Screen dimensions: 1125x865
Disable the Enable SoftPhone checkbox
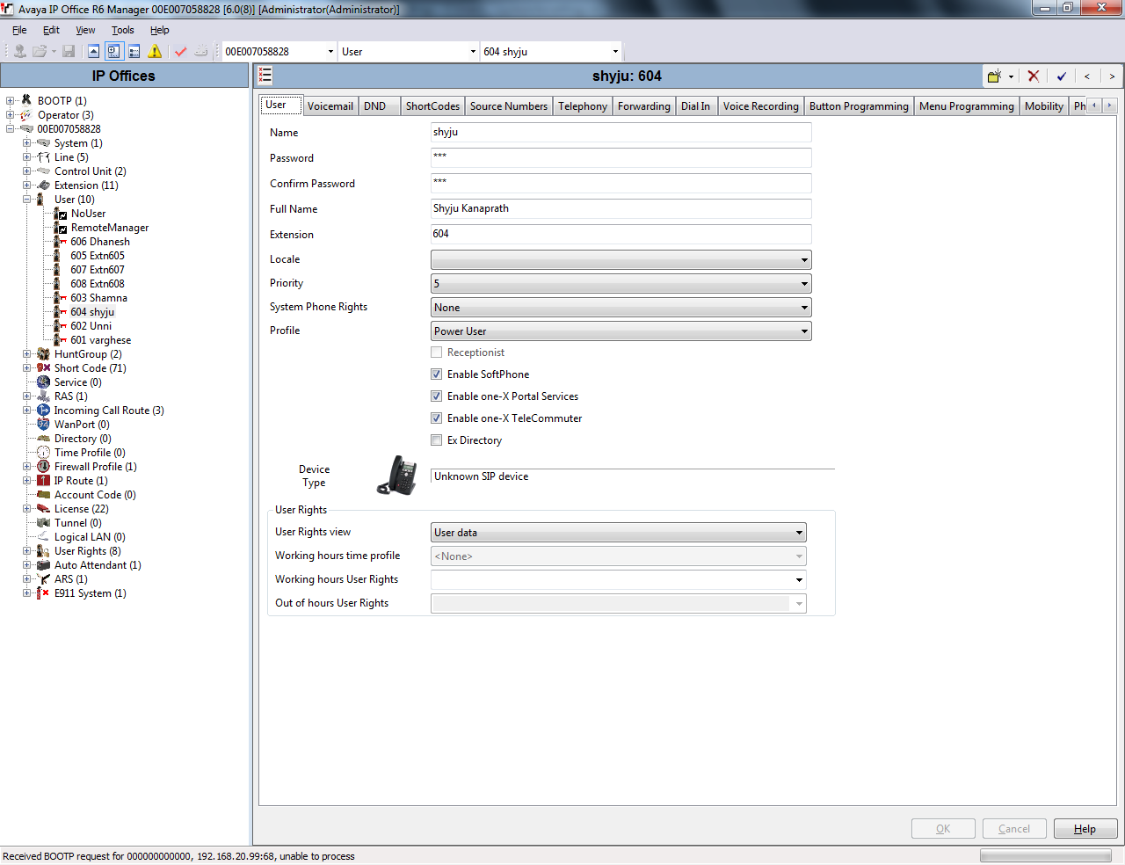[436, 374]
